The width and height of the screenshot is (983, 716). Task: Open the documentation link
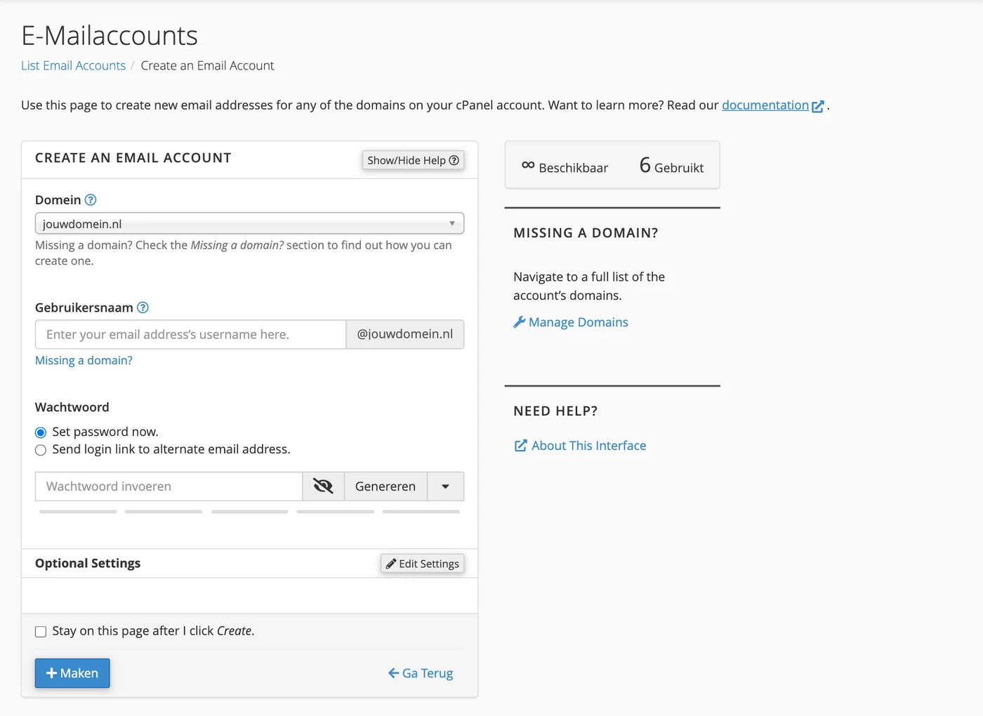click(x=765, y=105)
